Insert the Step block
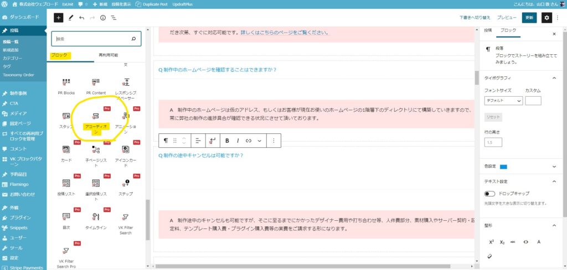The image size is (567, 270). (126, 187)
